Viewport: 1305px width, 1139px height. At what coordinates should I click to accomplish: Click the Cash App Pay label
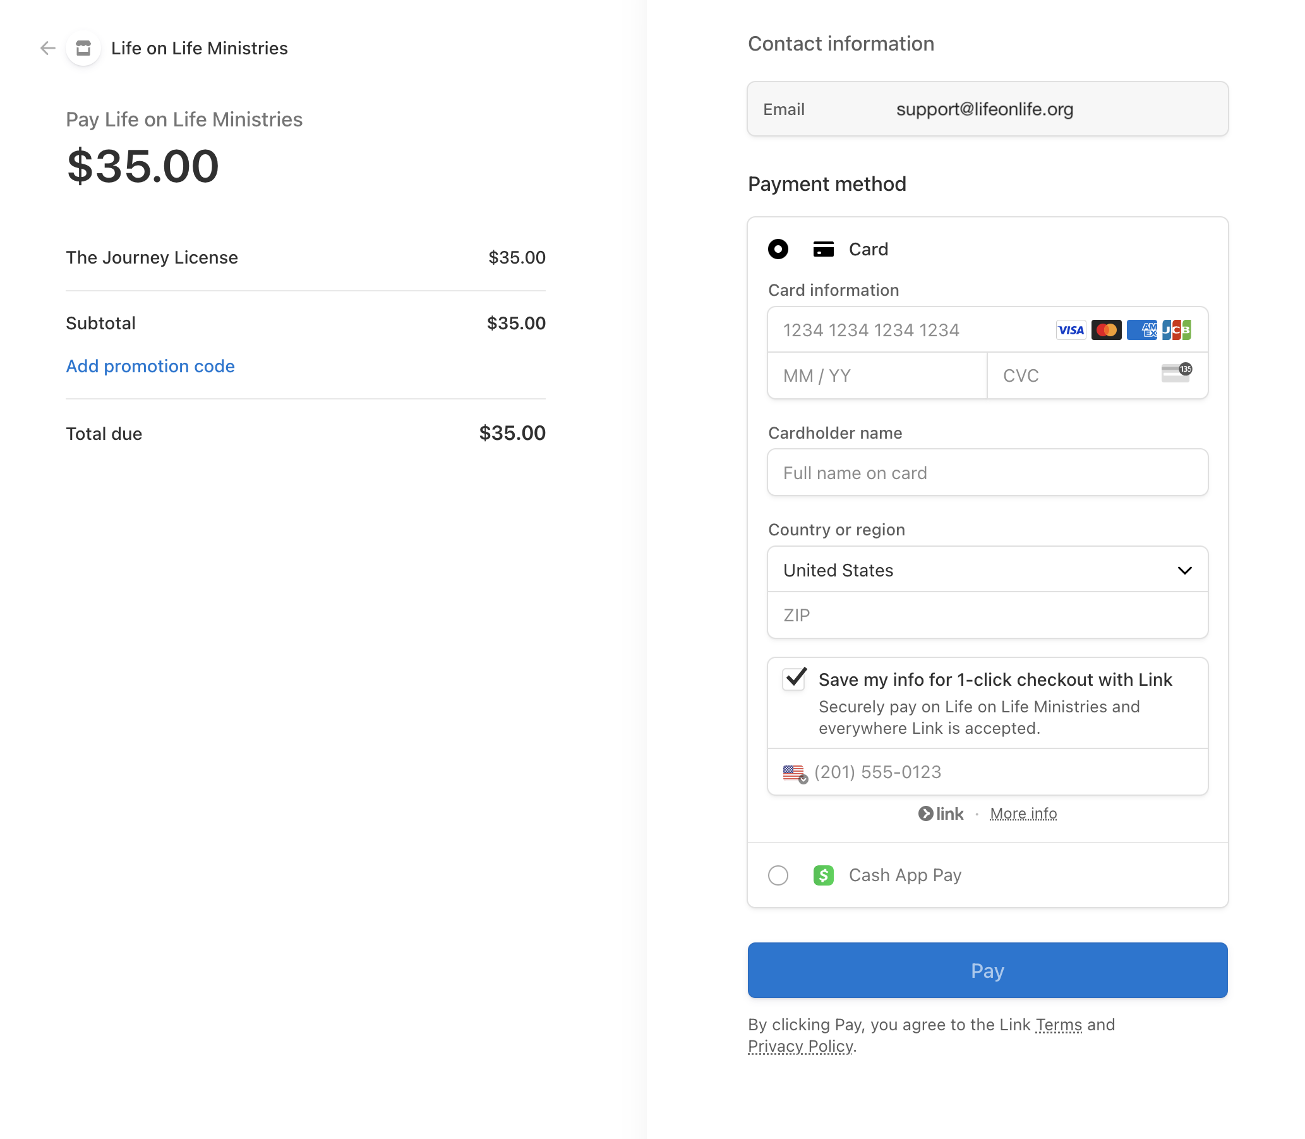click(905, 876)
